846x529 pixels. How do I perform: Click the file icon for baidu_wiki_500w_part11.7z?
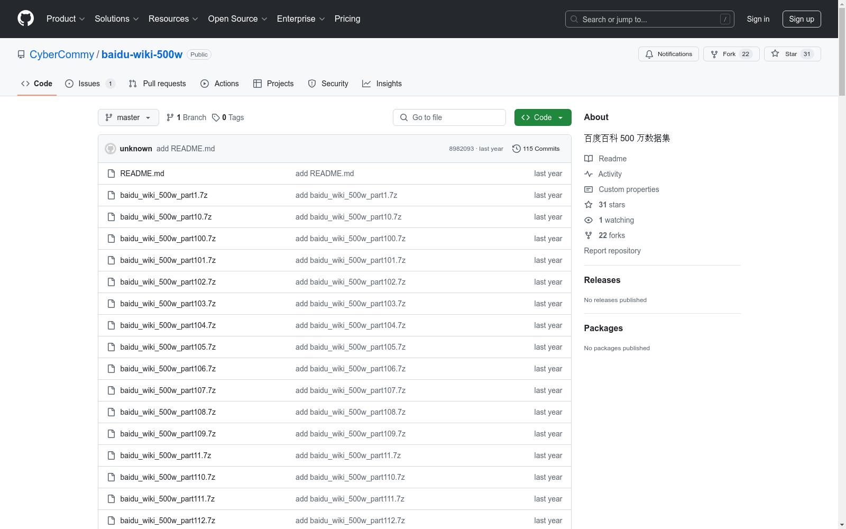[x=111, y=455]
